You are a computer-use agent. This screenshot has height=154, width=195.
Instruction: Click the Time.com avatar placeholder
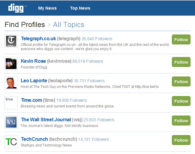[x=11, y=102]
